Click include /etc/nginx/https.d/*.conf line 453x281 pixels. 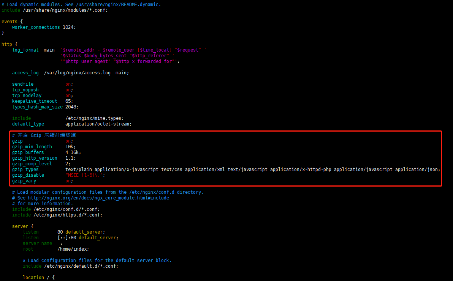(x=57, y=215)
